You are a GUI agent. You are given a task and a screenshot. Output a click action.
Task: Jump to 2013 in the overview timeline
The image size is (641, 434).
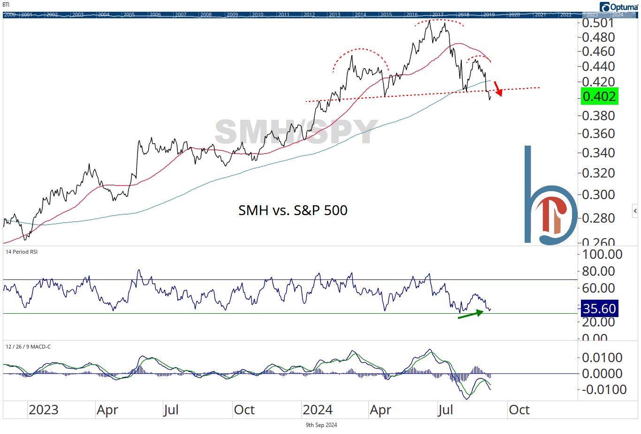[x=334, y=15]
